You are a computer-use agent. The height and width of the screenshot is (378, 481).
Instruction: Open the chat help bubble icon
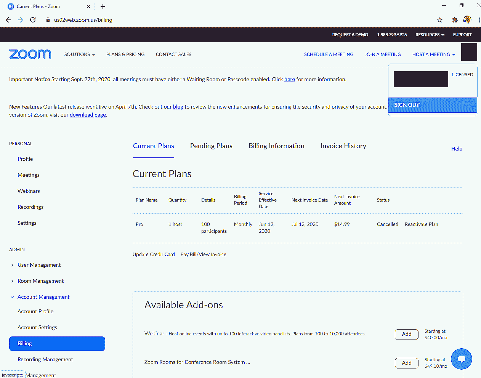(461, 359)
